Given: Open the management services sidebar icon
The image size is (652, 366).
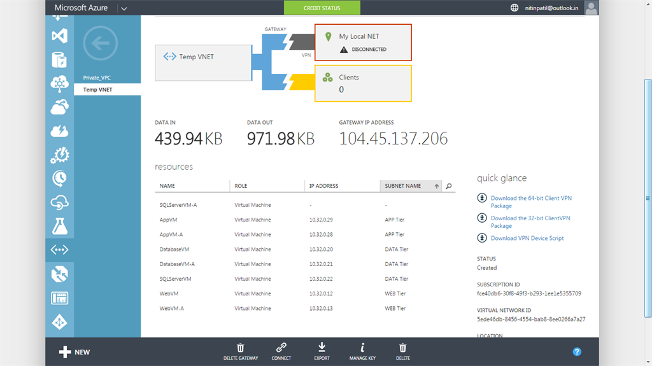Looking at the screenshot, I should click(x=59, y=298).
